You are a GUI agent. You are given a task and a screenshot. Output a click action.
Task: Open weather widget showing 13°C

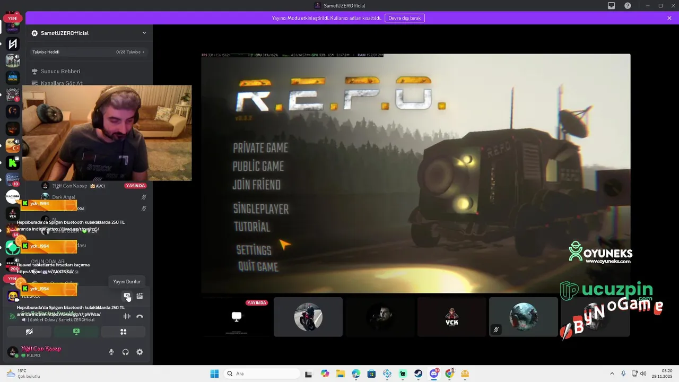click(24, 374)
